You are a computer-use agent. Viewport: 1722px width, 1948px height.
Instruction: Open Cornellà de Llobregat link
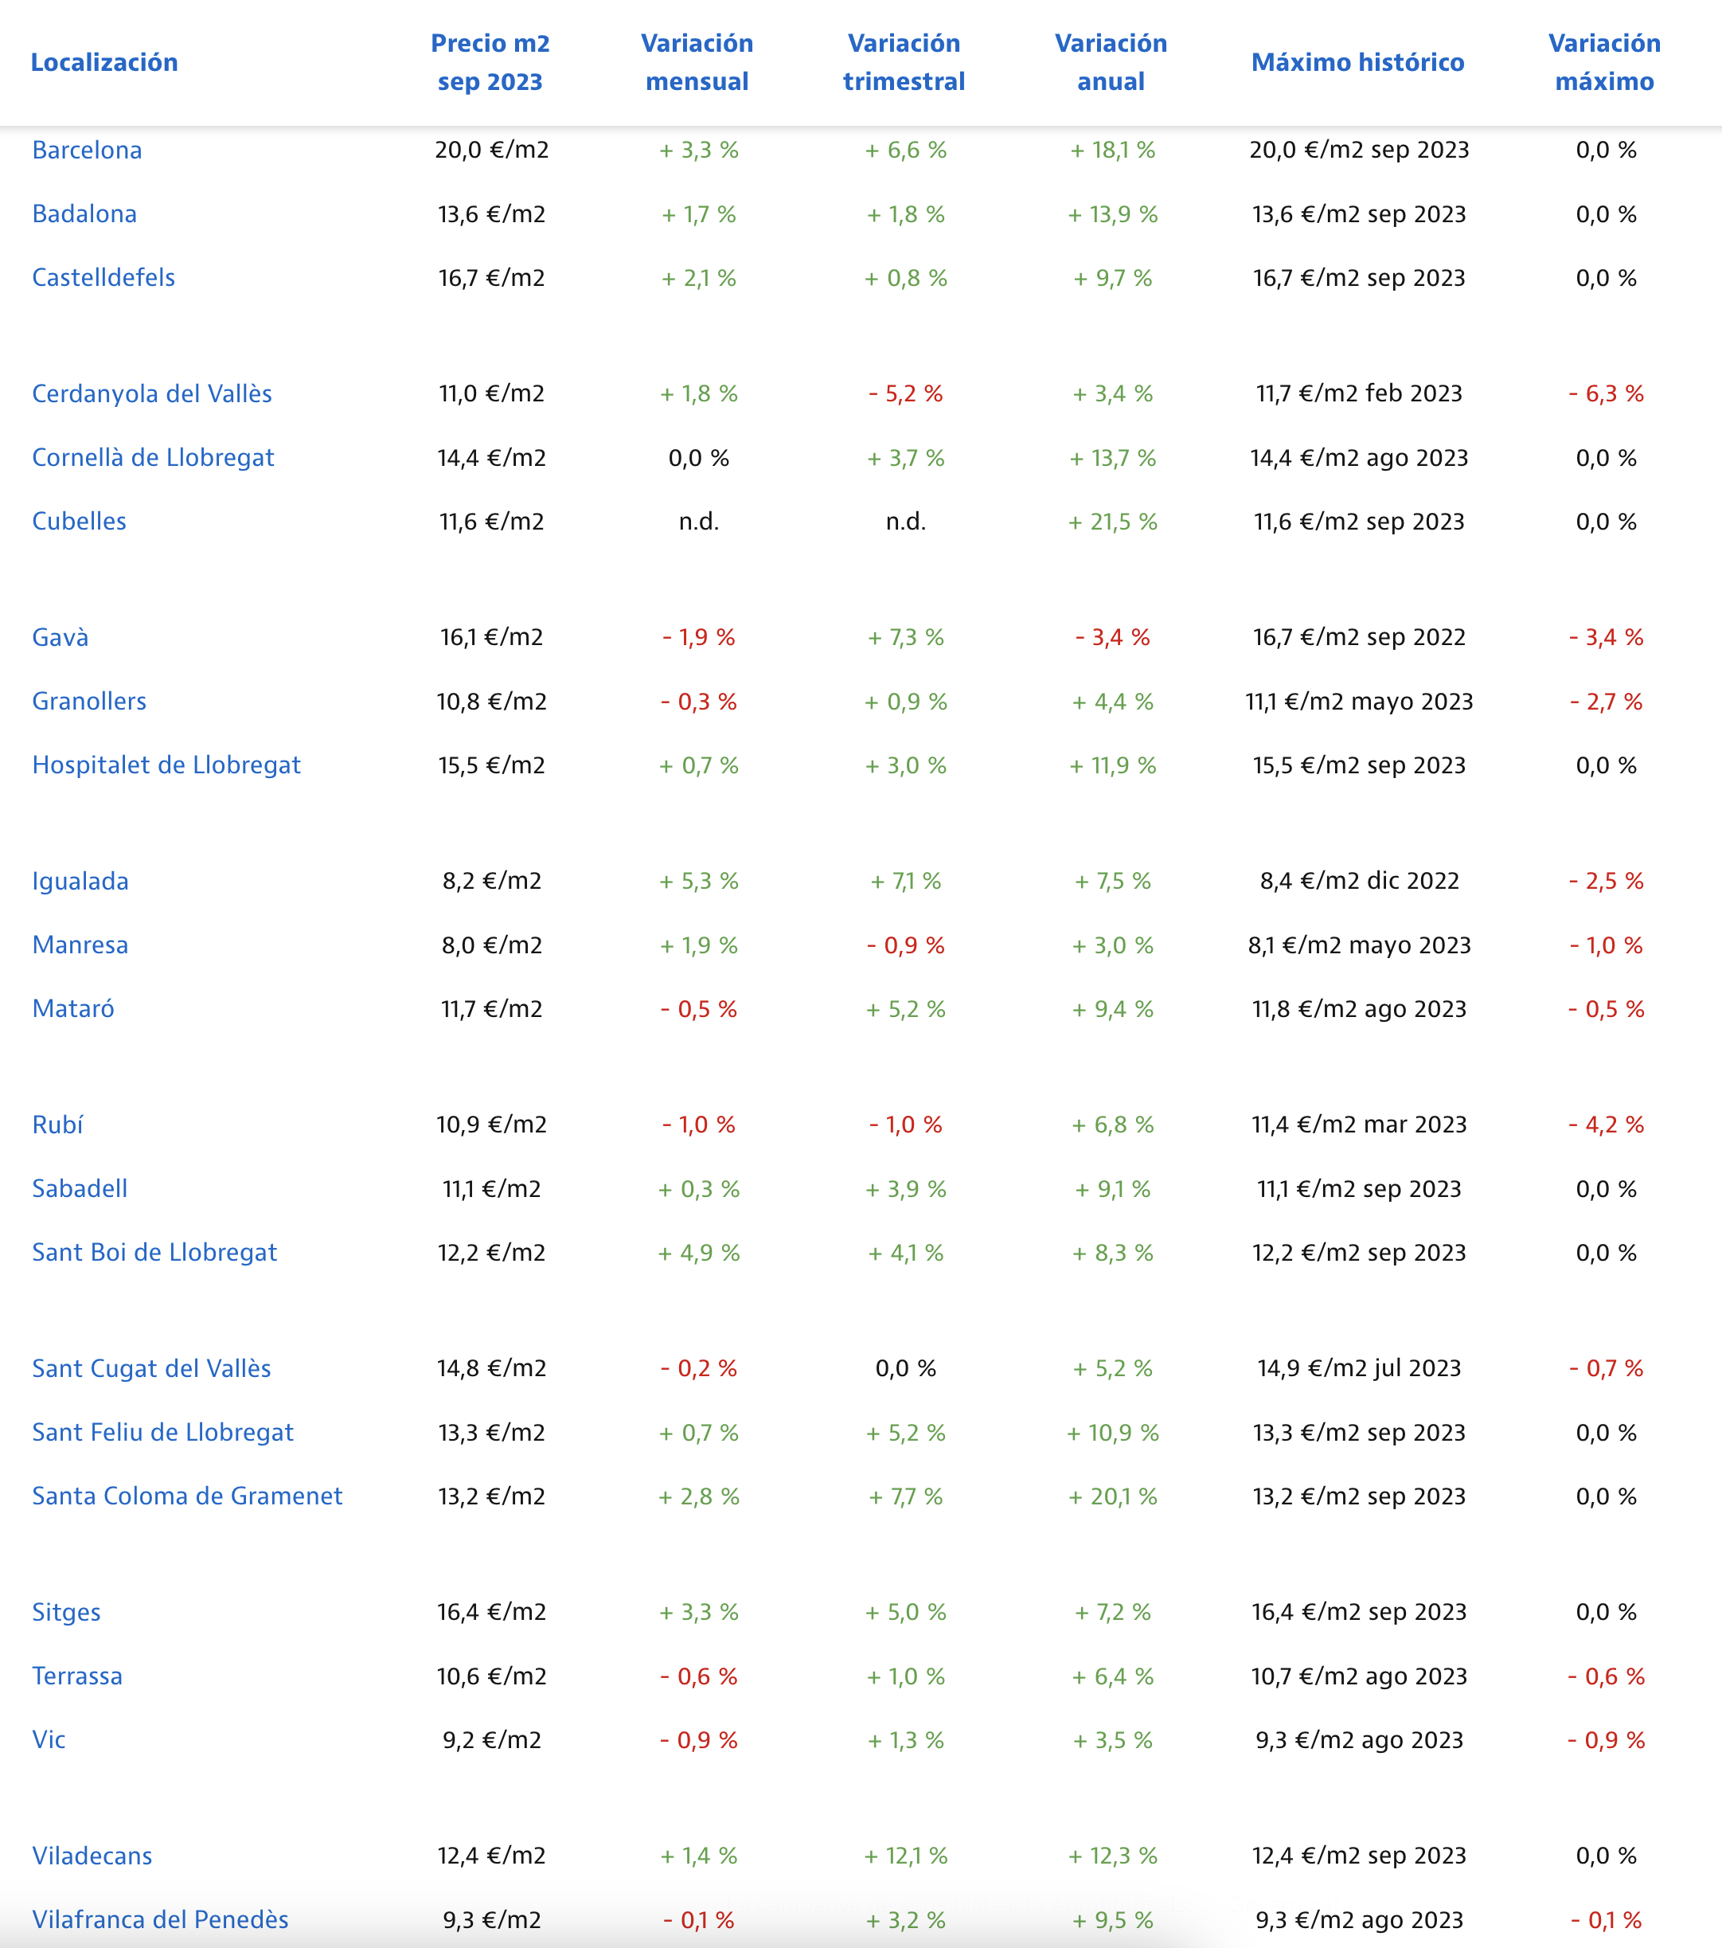(152, 459)
